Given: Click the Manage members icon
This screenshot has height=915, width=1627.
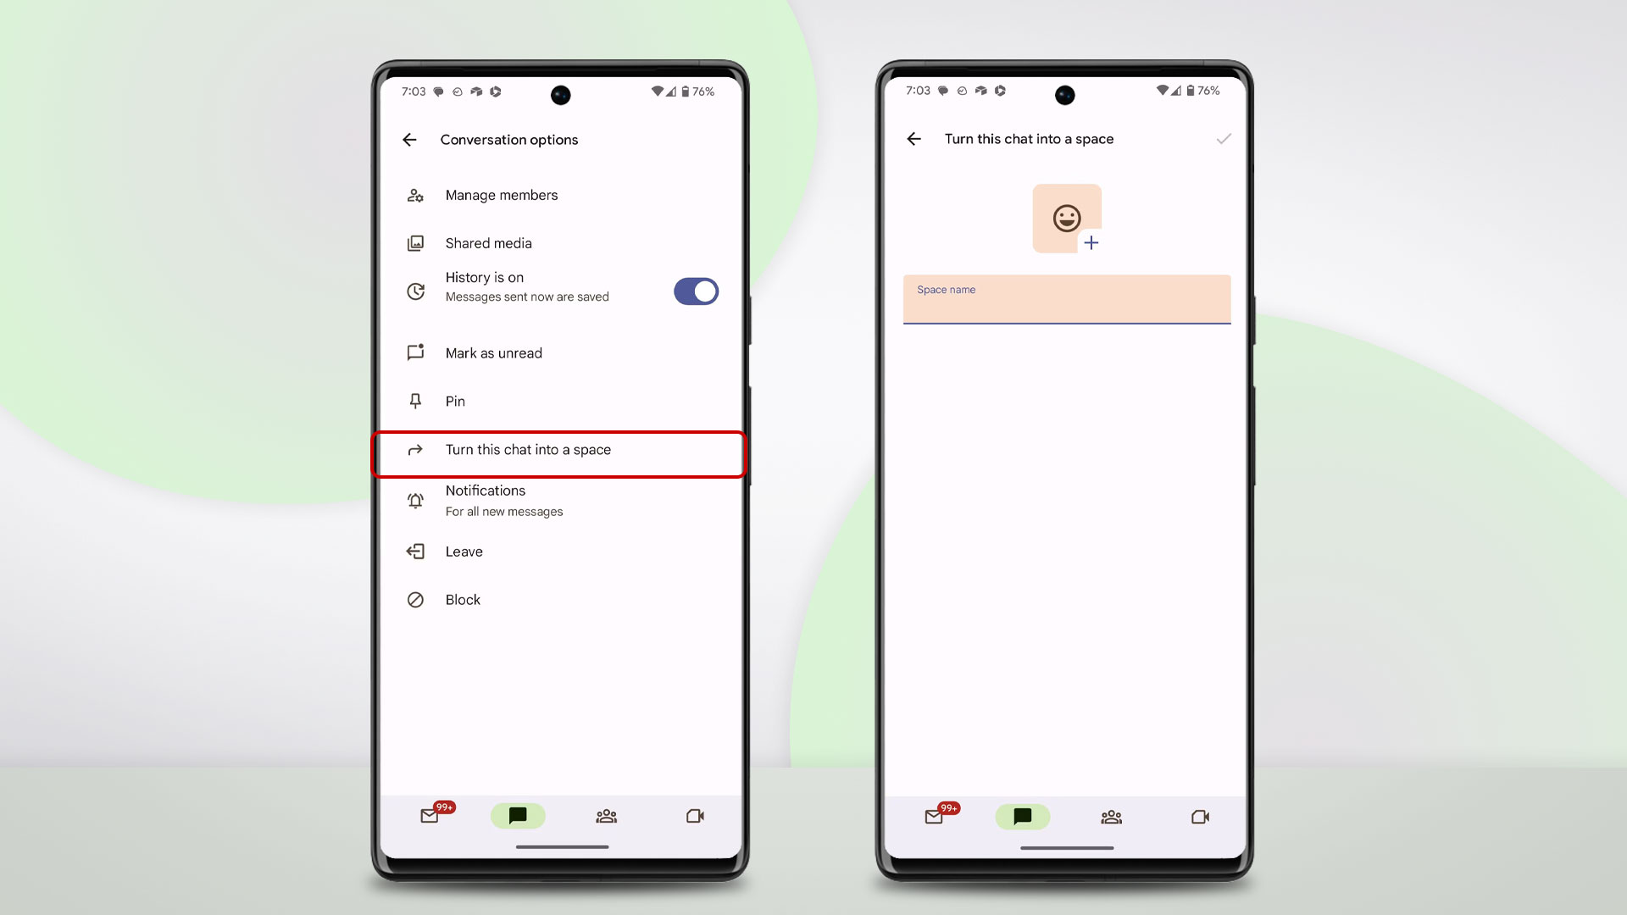Looking at the screenshot, I should click(414, 194).
